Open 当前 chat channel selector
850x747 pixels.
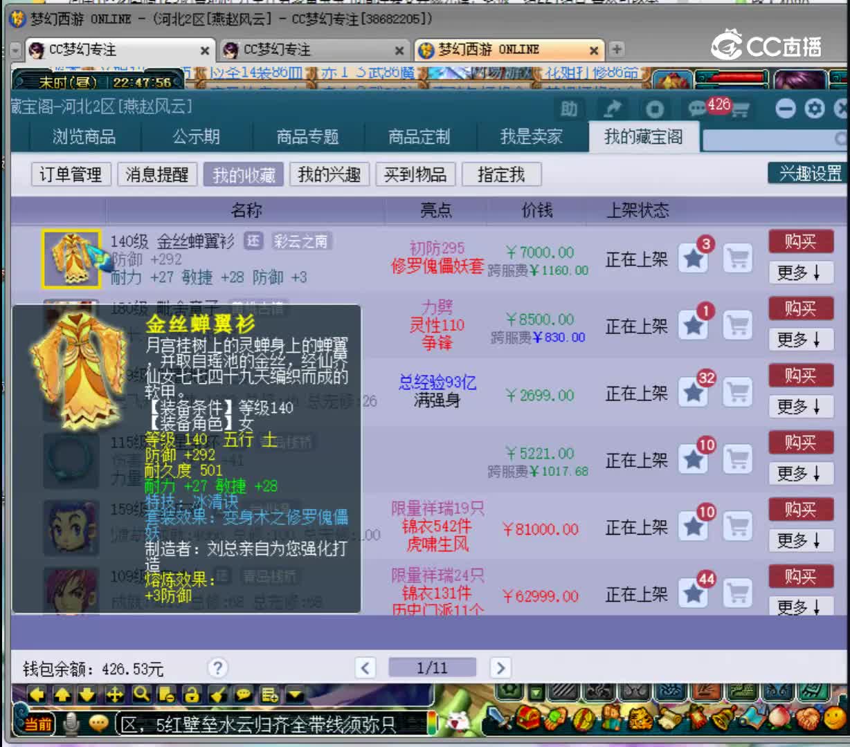point(38,724)
